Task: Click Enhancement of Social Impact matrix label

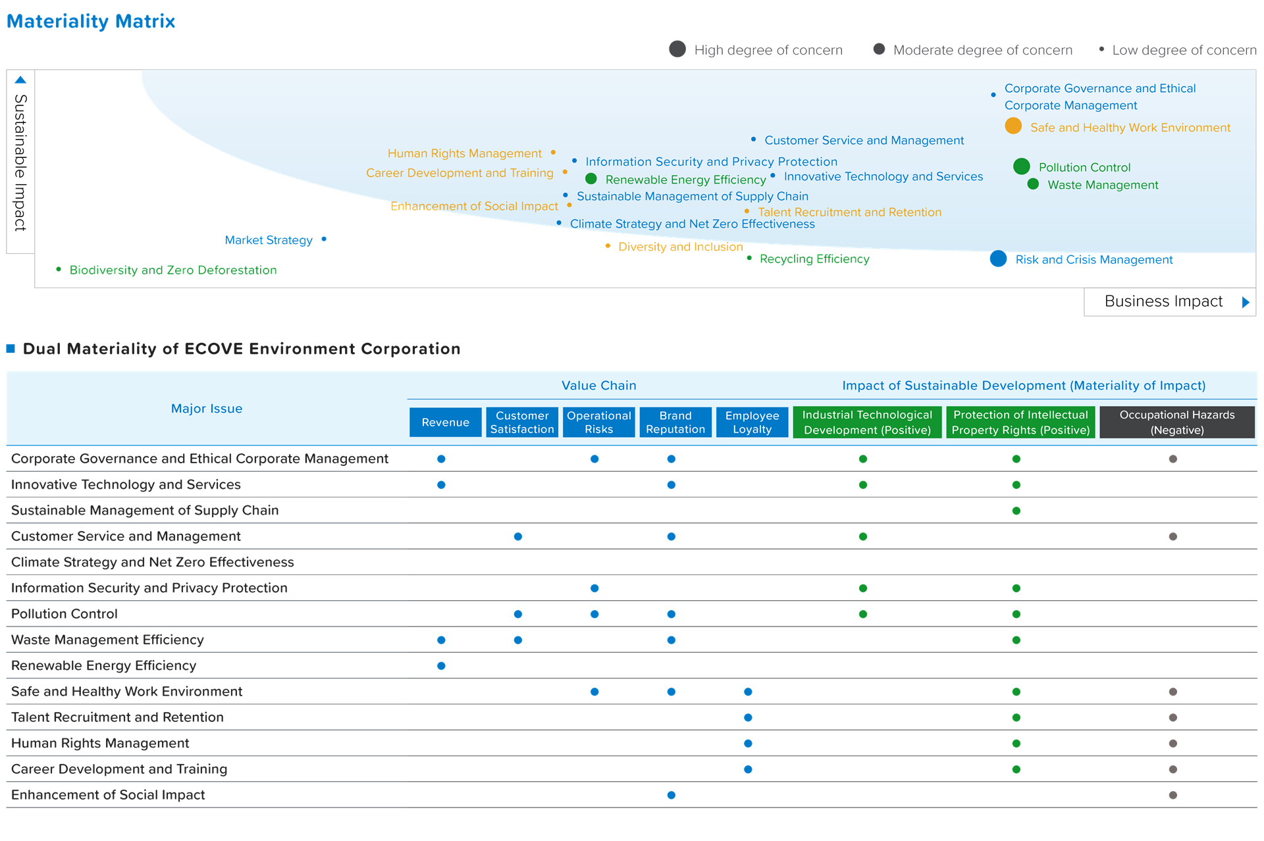Action: (474, 206)
